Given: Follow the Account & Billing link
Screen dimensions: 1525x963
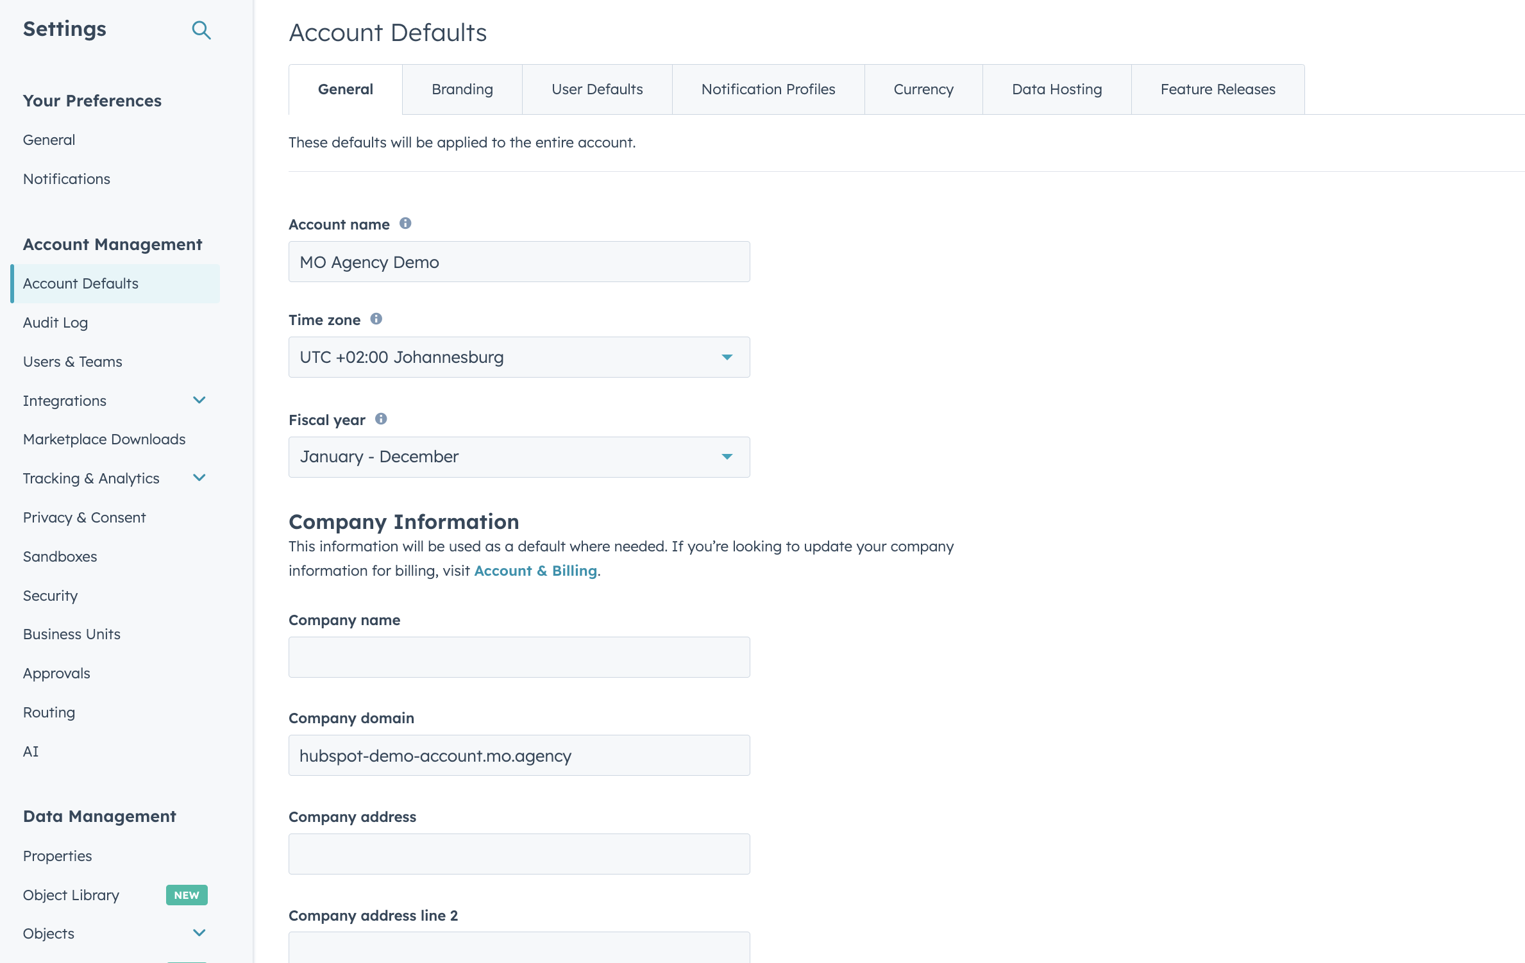Looking at the screenshot, I should [535, 570].
